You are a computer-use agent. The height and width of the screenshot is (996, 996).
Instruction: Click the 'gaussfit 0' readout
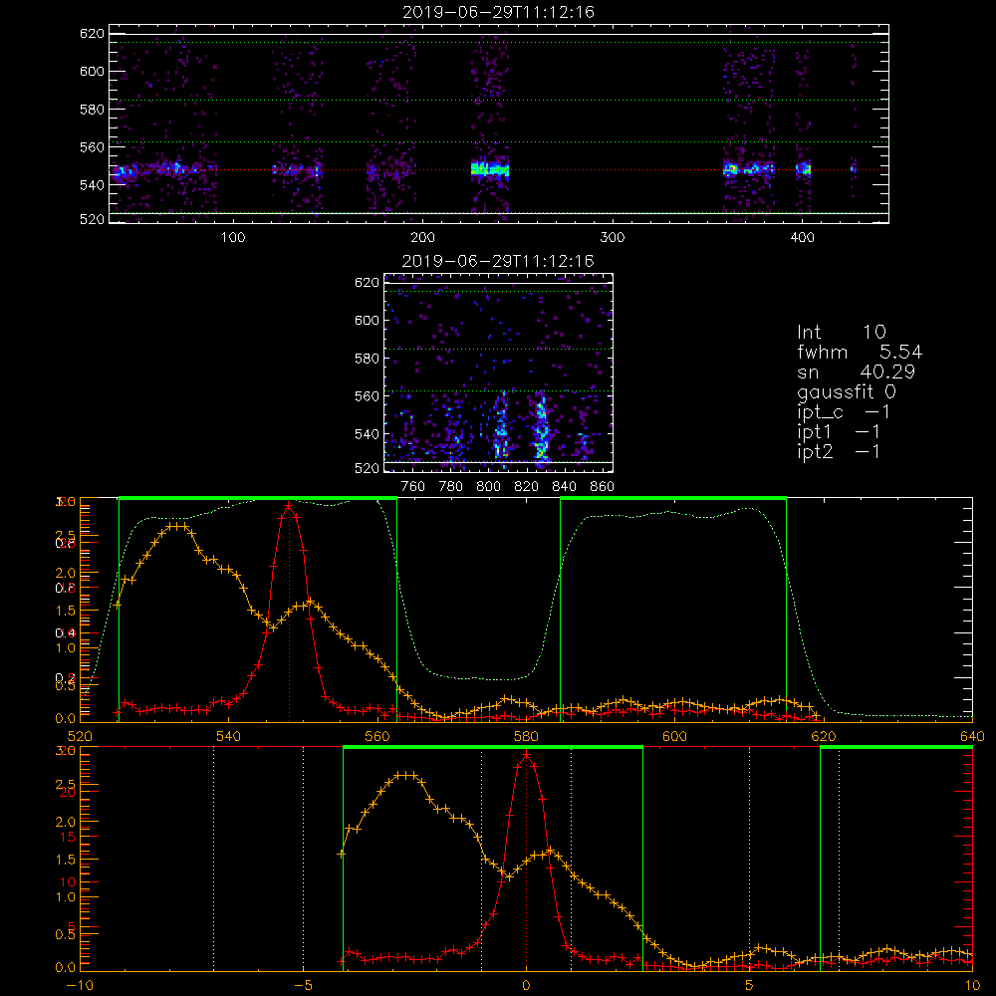tap(847, 391)
